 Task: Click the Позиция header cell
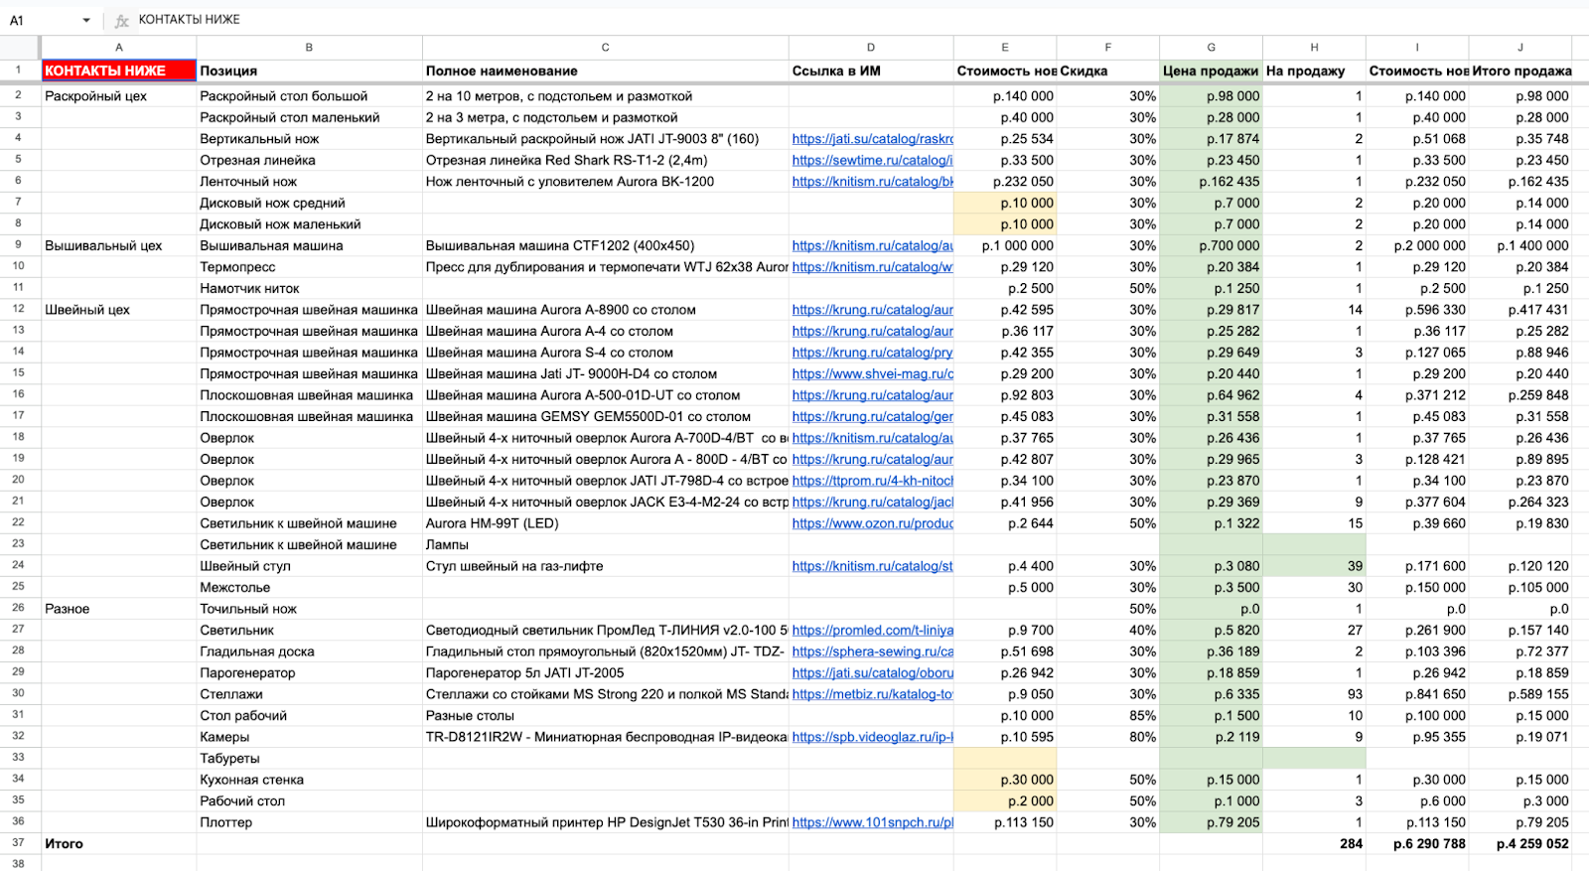tap(309, 71)
